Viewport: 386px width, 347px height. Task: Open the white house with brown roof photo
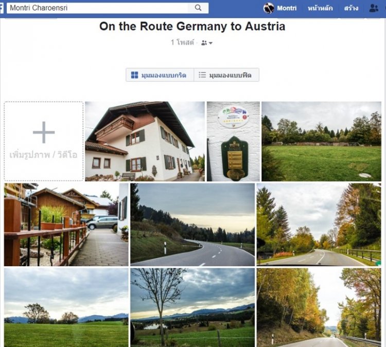145,141
